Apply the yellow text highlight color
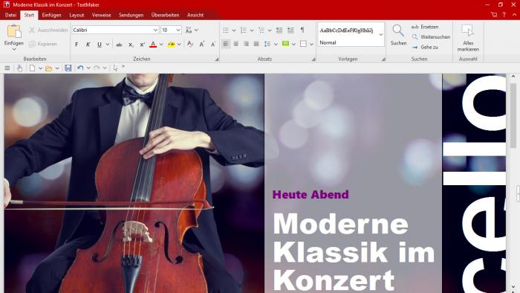520x293 pixels. [x=171, y=44]
